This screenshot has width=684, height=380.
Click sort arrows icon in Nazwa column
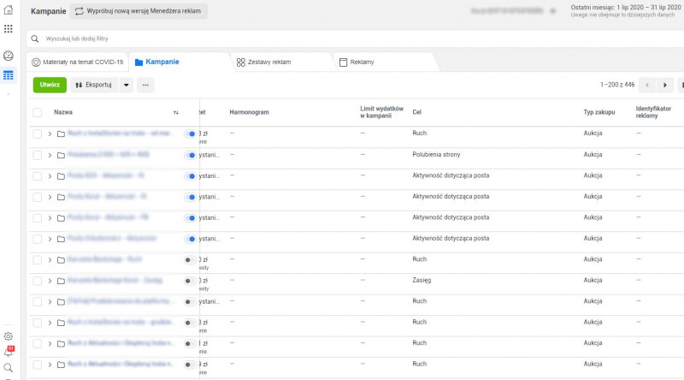(176, 112)
